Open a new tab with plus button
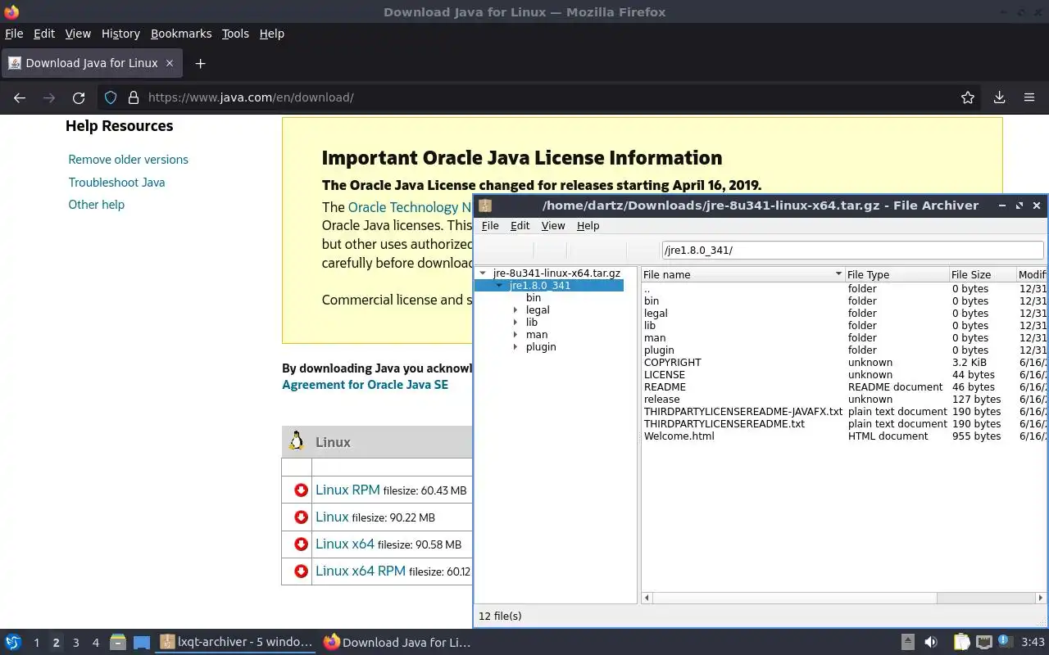Viewport: 1049px width, 655px height. [200, 63]
